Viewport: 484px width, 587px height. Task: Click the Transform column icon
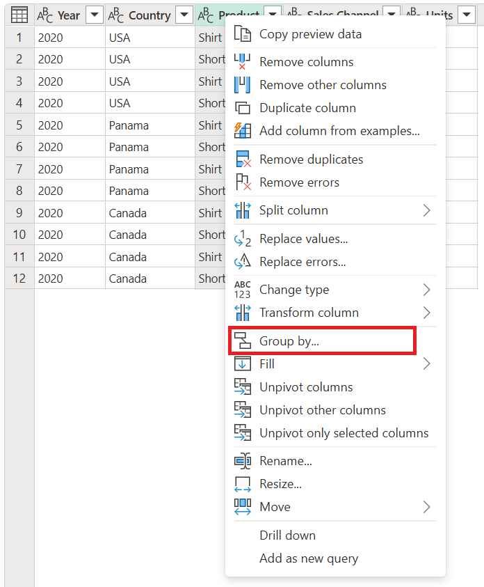point(243,312)
